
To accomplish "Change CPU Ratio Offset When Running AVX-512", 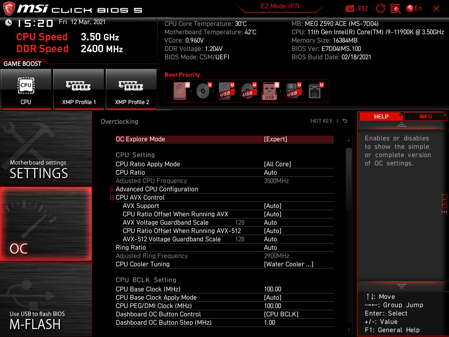I will pos(228,231).
